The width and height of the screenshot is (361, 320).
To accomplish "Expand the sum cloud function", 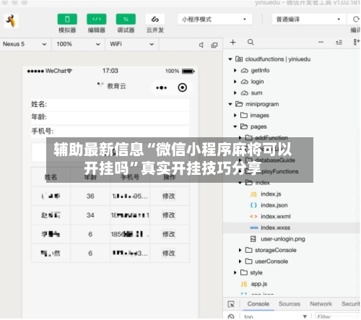I will 235,93.
